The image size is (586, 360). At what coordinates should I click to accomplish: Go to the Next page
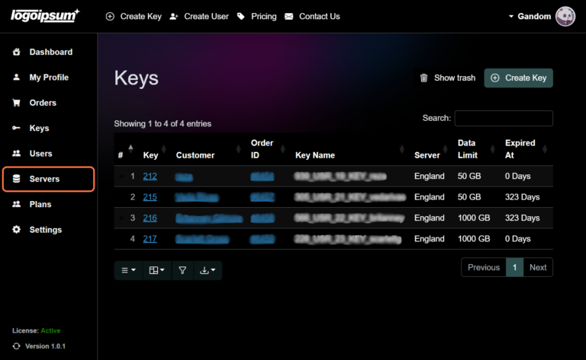pyautogui.click(x=538, y=267)
